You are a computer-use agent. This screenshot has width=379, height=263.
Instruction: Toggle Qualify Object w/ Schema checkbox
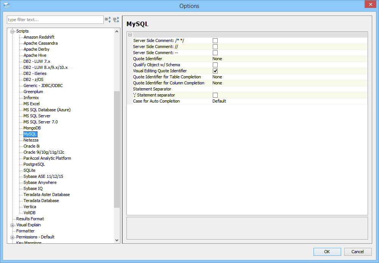[215, 65]
